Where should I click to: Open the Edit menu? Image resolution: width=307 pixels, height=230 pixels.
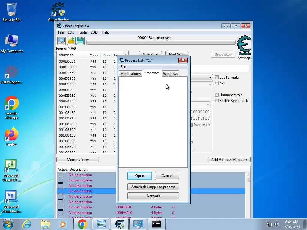(71, 32)
